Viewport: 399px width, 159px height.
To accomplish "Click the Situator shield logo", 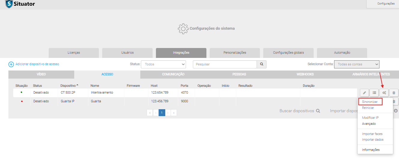I will [x=9, y=4].
